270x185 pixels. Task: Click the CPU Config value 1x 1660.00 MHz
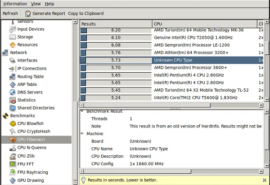[x=147, y=164]
